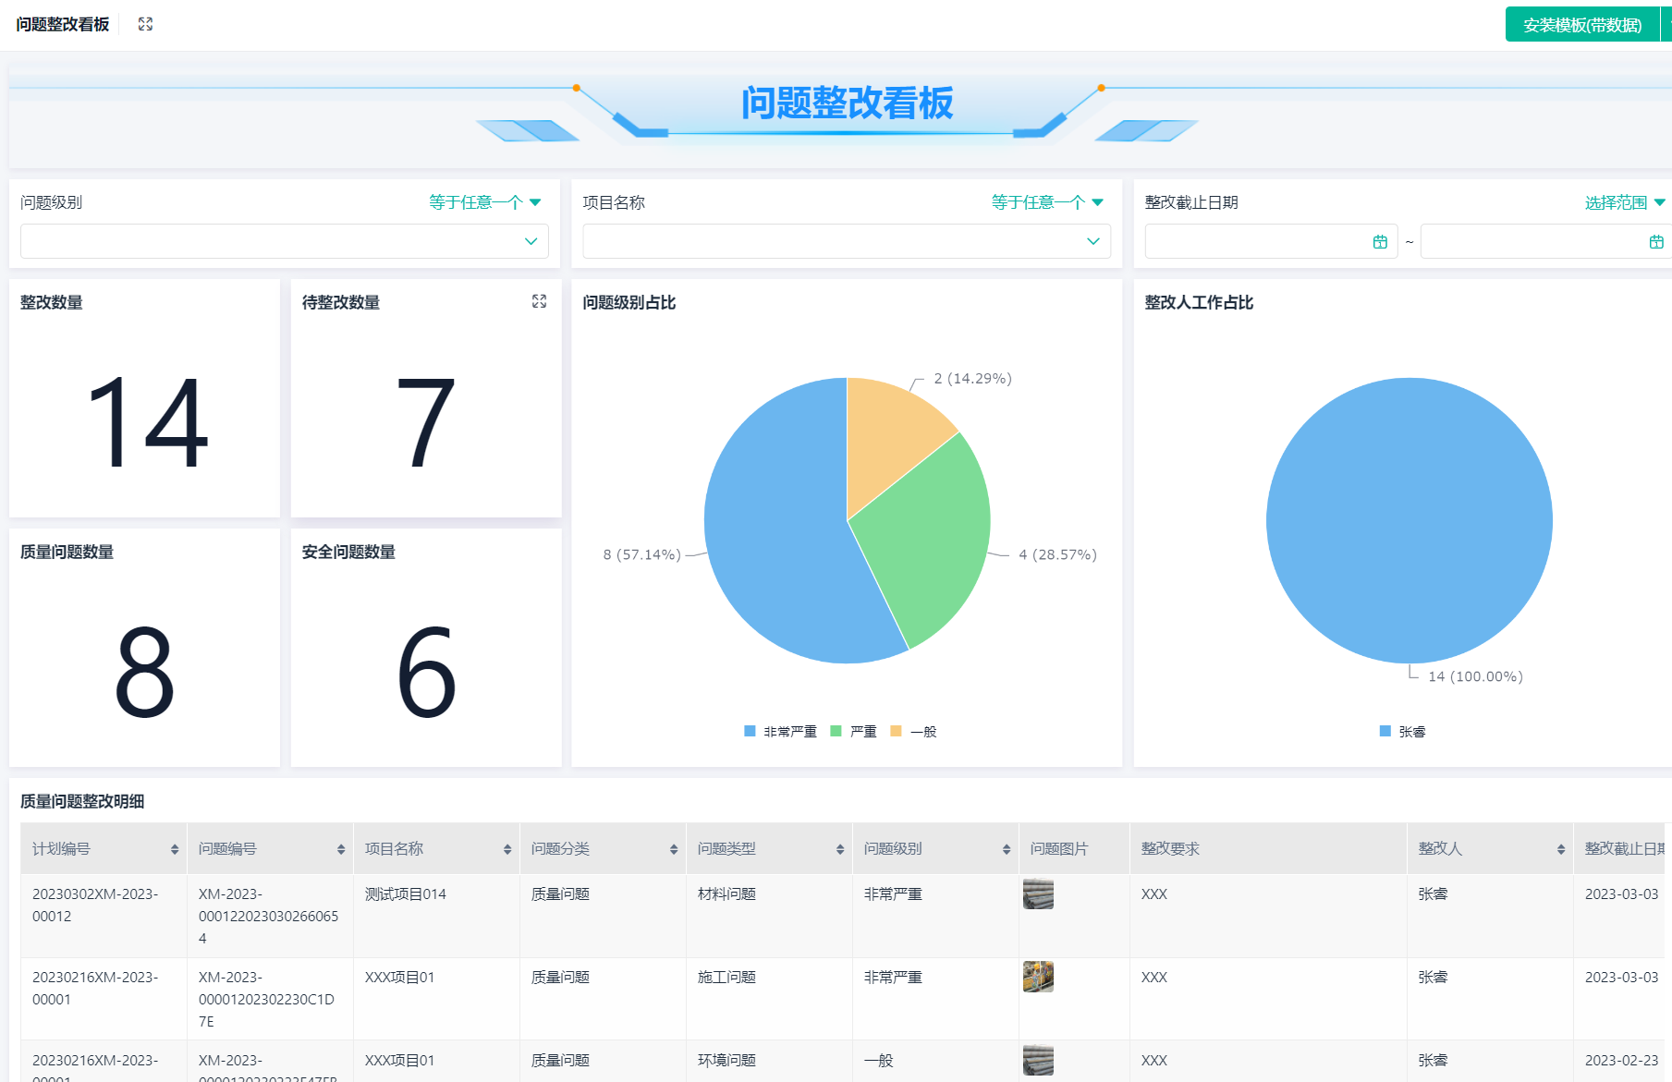Viewport: 1672px width, 1082px height.
Task: Open the image thumbnail in 环境问题 row
Action: click(x=1038, y=1060)
